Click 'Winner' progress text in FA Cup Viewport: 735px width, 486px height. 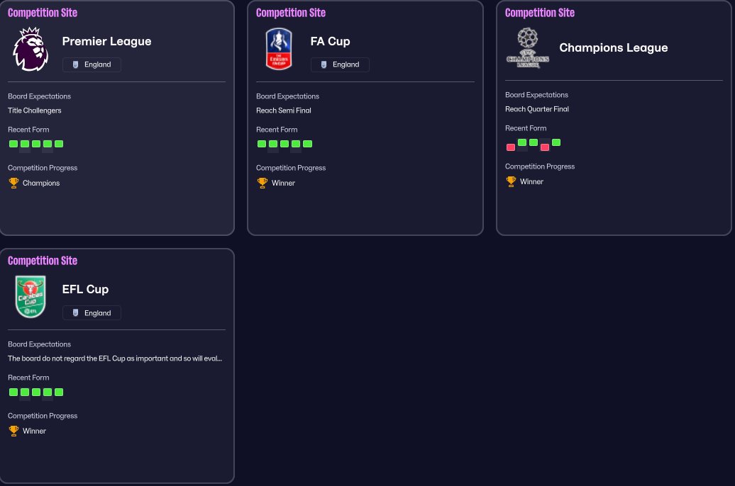point(283,183)
